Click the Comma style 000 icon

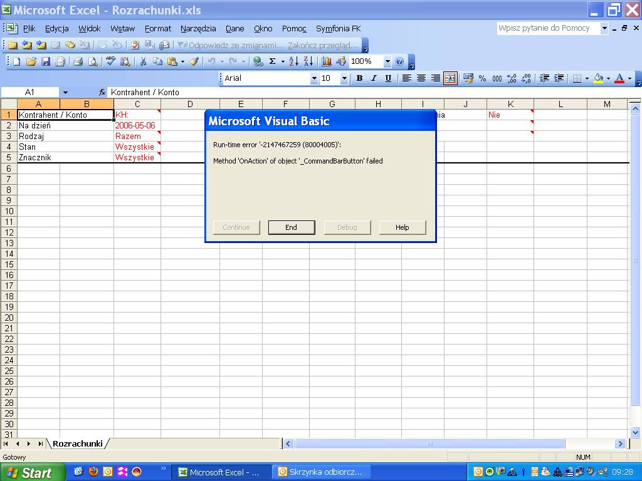coord(497,78)
